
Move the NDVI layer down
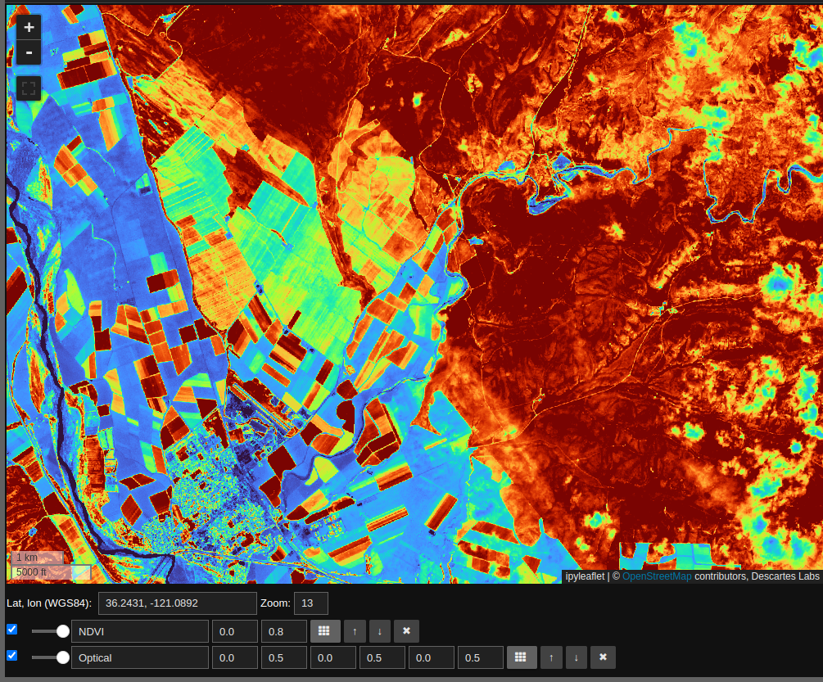click(379, 631)
